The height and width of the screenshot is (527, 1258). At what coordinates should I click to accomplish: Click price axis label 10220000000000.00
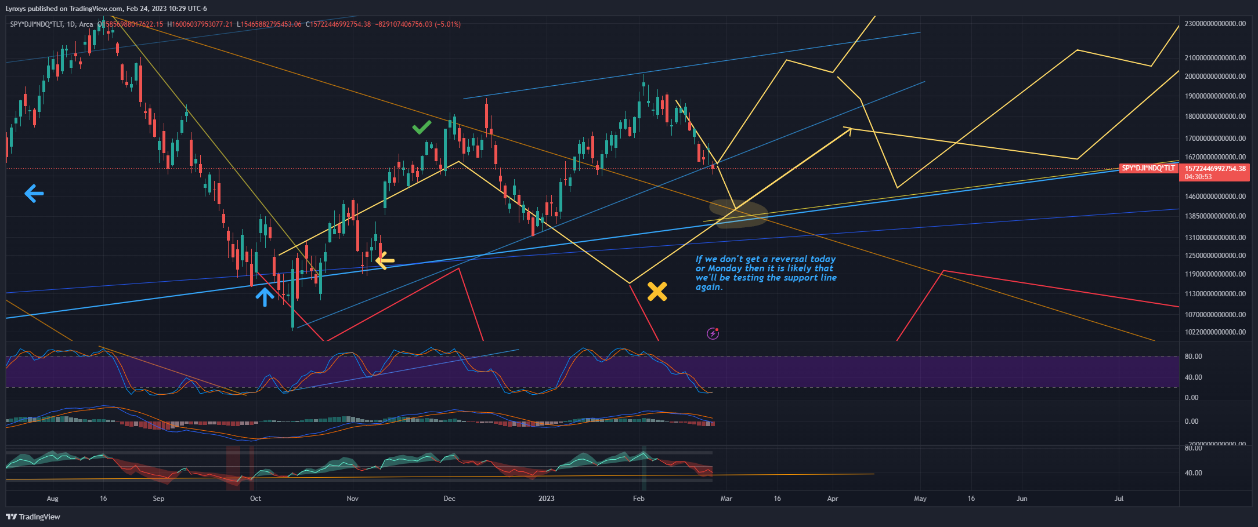pyautogui.click(x=1215, y=332)
